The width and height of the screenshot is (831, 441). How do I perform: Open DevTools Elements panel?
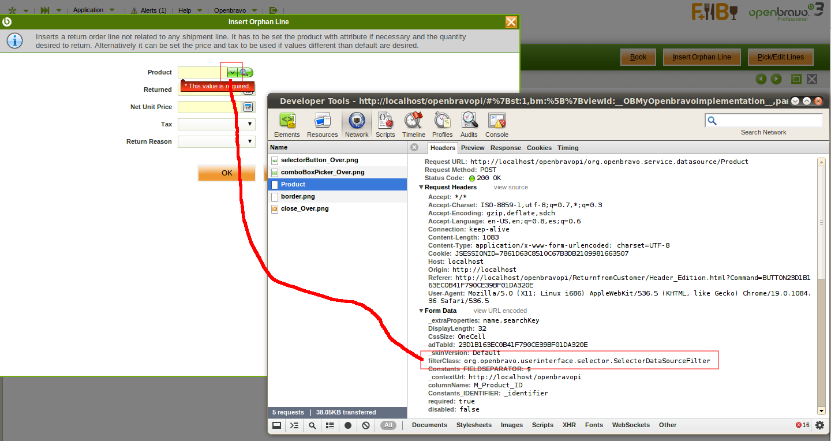(x=287, y=125)
